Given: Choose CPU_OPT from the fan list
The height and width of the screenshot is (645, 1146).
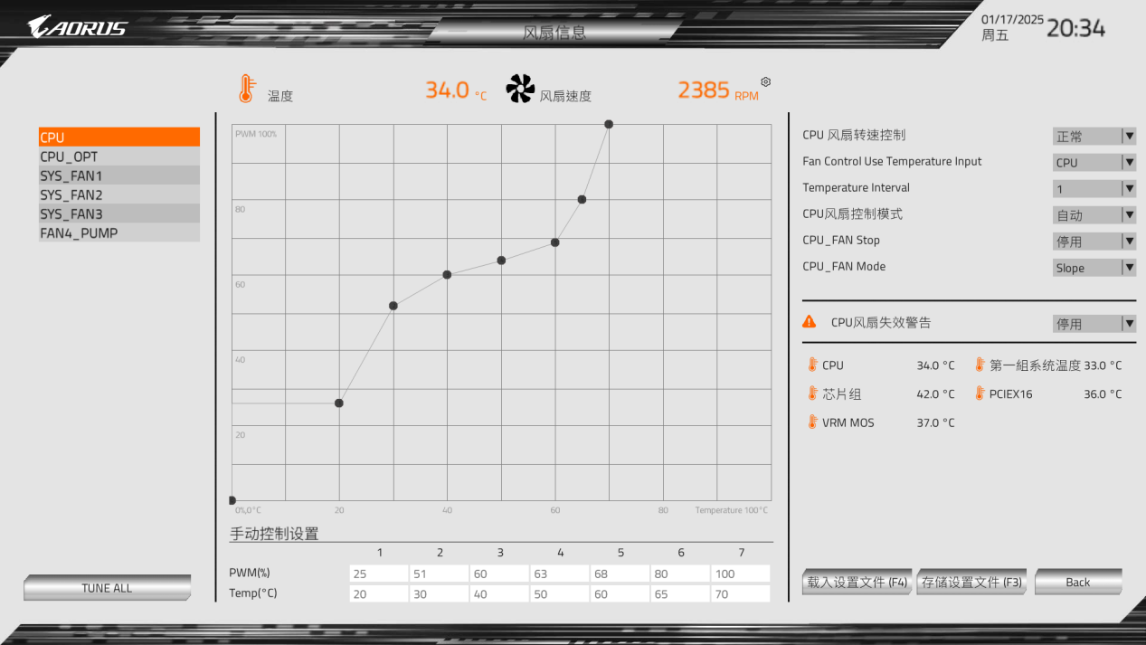Looking at the screenshot, I should click(118, 157).
